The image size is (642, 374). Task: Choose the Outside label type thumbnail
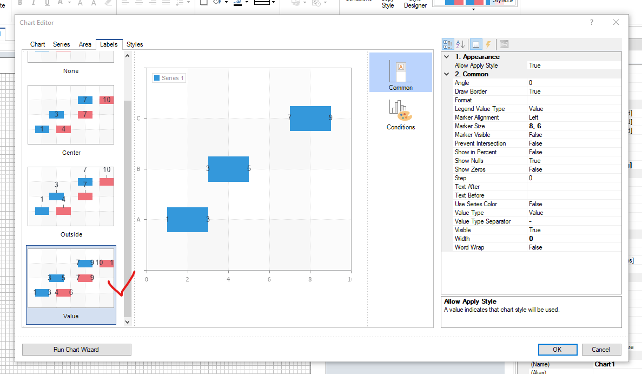click(71, 202)
